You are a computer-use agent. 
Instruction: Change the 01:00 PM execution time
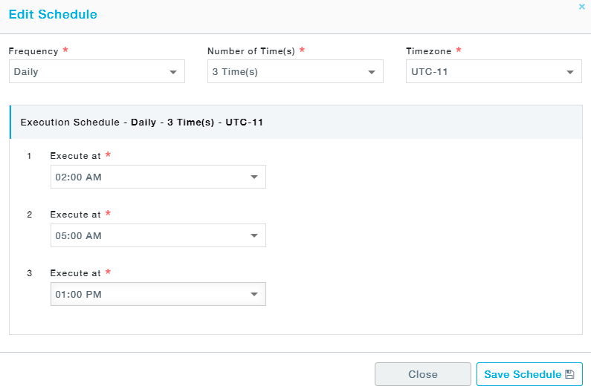point(158,294)
